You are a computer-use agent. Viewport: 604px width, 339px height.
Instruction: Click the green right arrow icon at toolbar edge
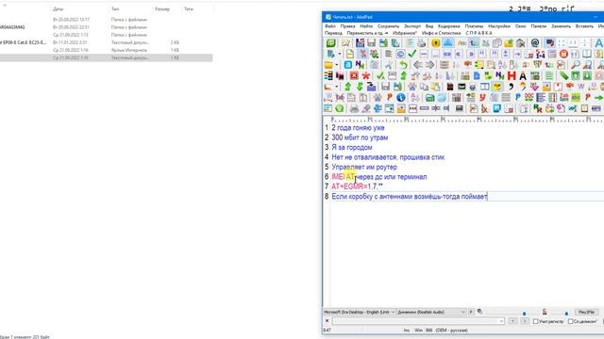point(598,98)
